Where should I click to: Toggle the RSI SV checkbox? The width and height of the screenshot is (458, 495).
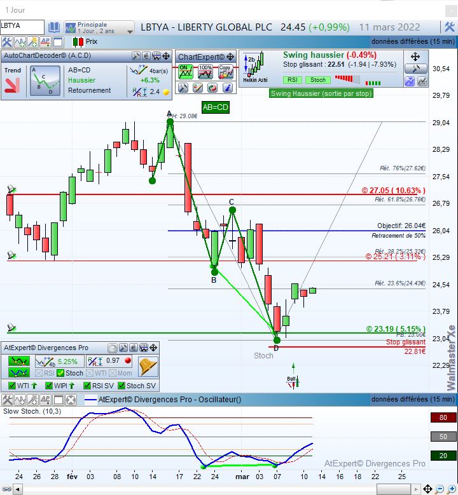coord(87,386)
